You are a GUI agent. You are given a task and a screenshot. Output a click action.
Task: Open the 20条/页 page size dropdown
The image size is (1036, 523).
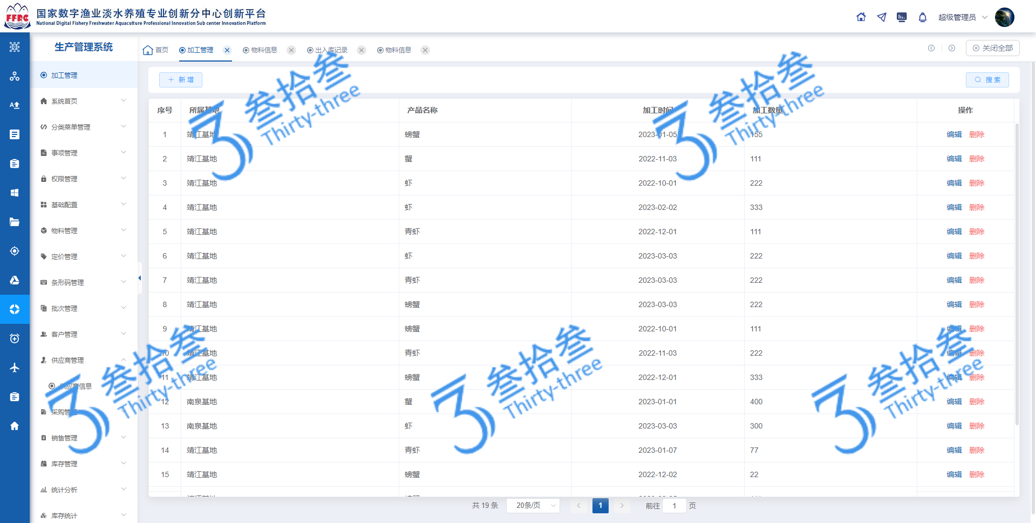click(x=533, y=505)
